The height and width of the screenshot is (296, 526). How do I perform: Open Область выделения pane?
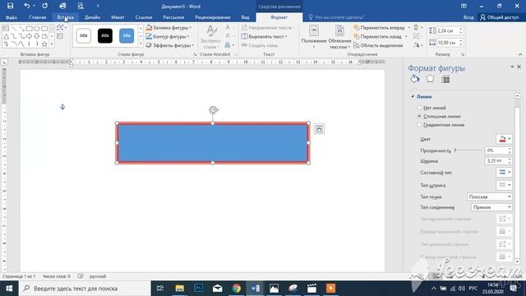[x=378, y=45]
